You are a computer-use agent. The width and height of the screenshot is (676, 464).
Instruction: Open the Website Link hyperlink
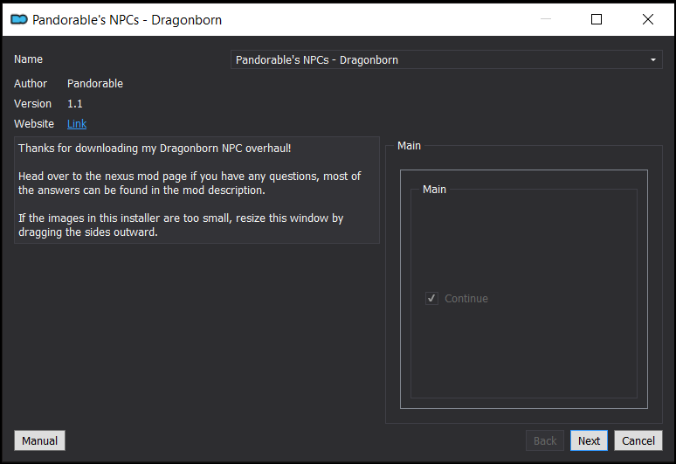coord(77,124)
